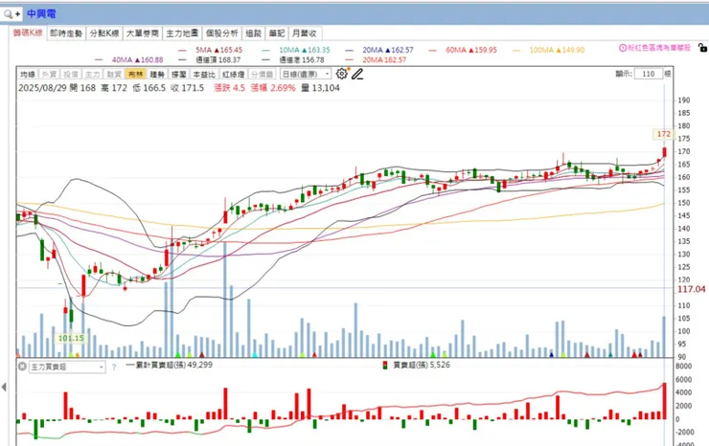Click the 漲幅 2.69% value

273,88
